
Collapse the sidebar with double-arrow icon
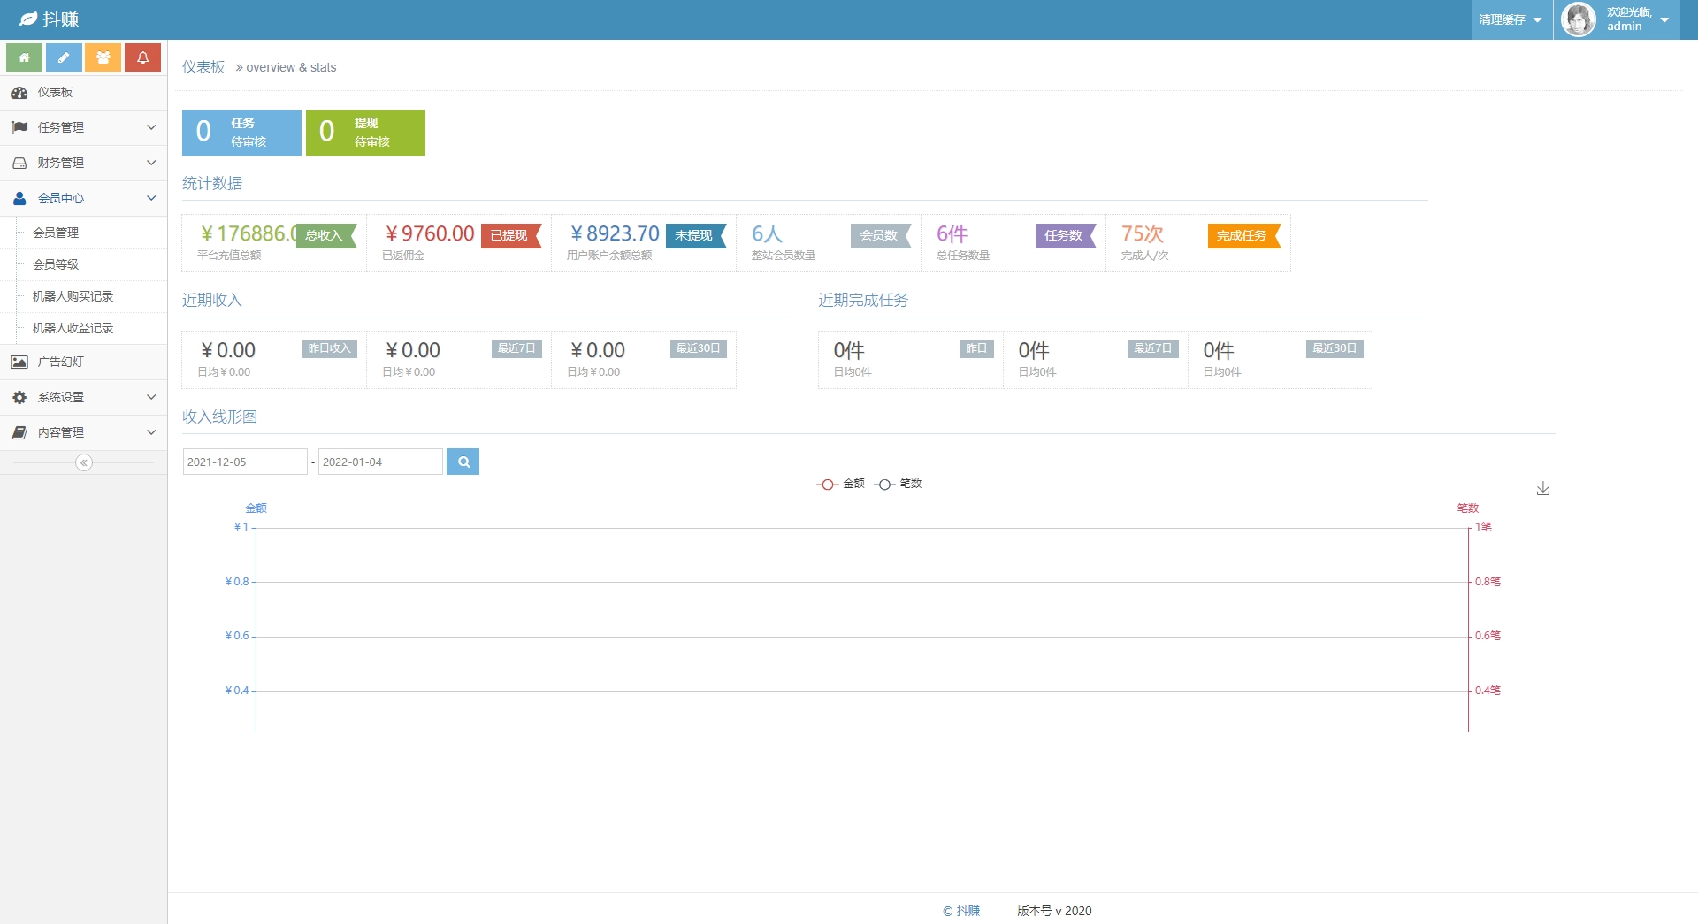pos(84,462)
